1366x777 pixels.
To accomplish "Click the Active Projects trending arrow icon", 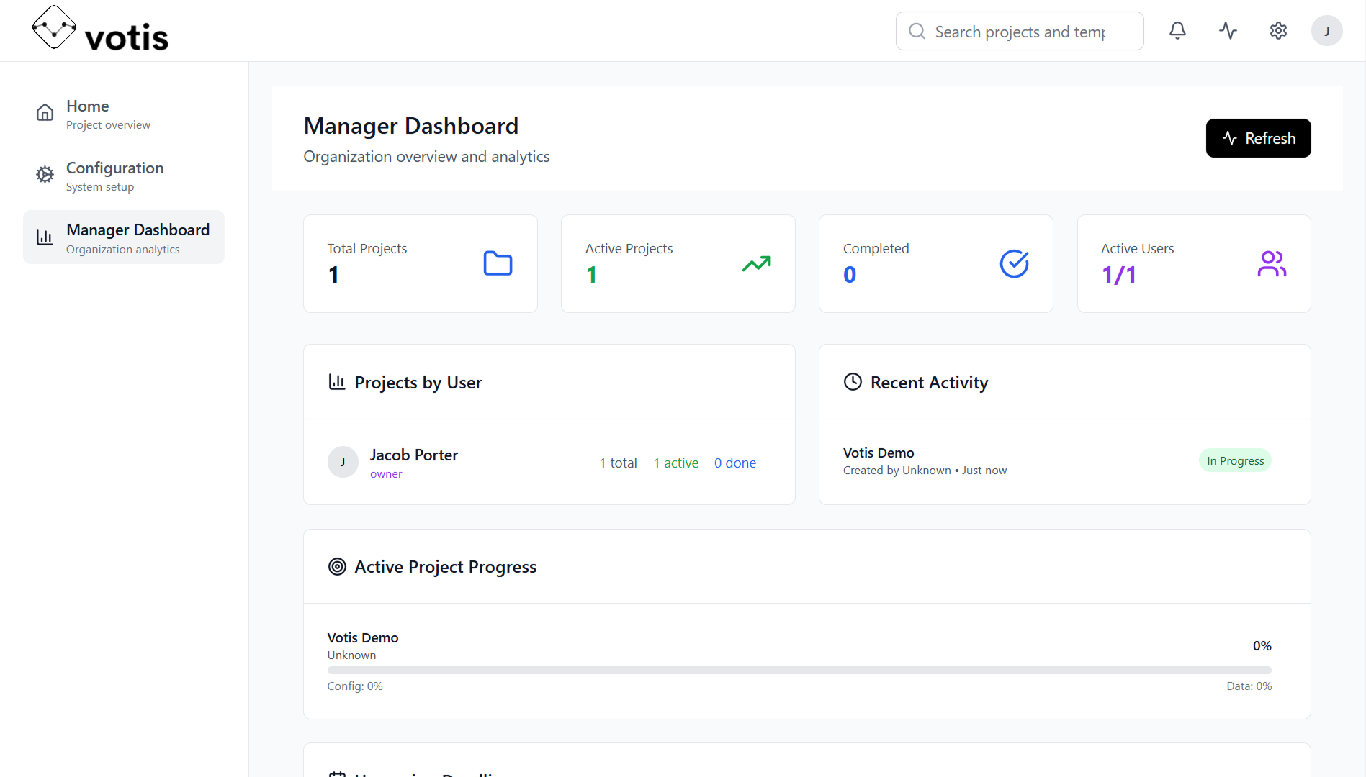I will point(756,263).
